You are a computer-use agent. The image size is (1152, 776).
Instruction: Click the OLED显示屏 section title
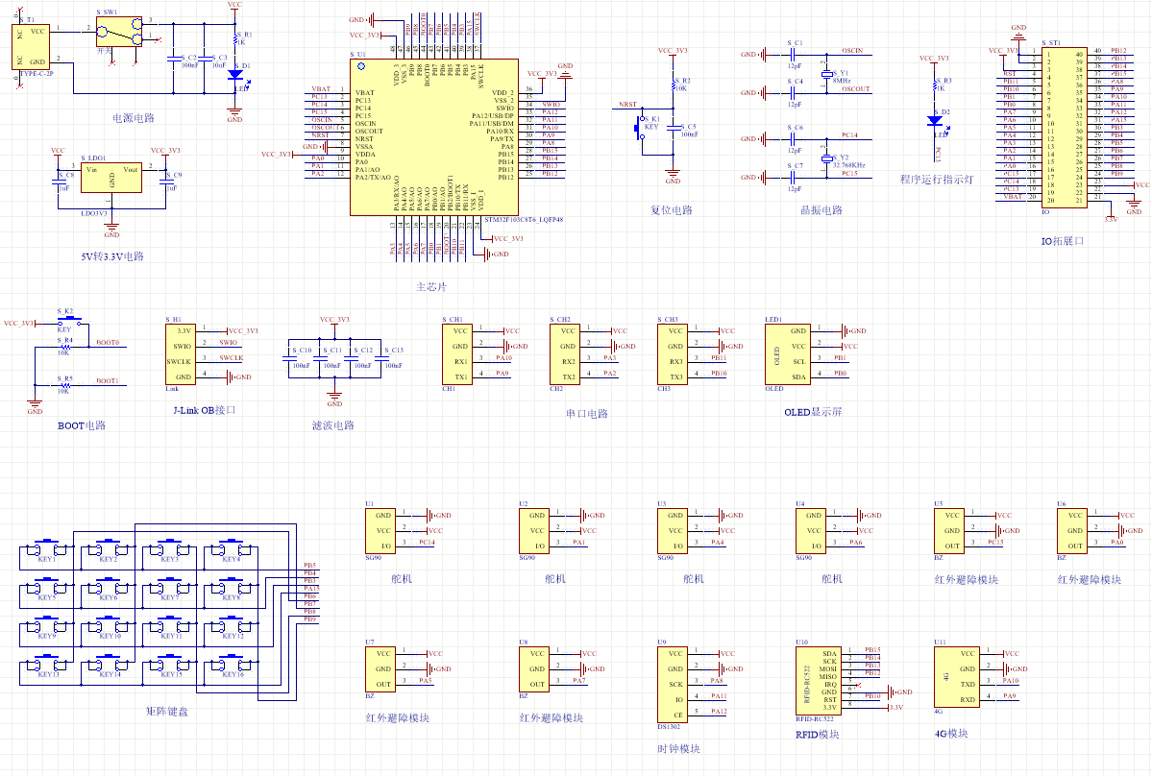[x=813, y=412]
